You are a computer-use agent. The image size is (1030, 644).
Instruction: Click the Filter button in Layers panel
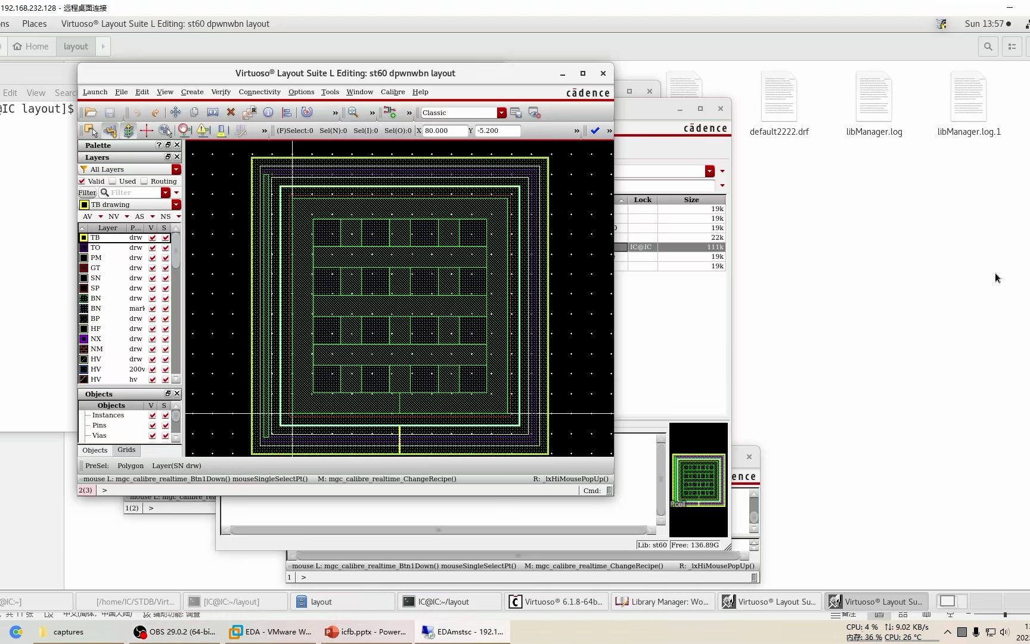87,193
